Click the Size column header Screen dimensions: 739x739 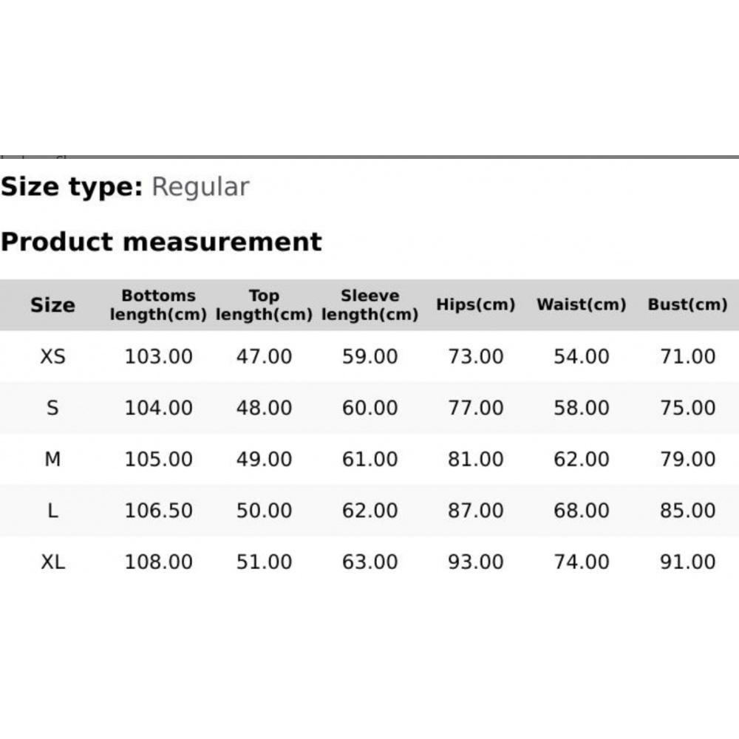click(52, 305)
